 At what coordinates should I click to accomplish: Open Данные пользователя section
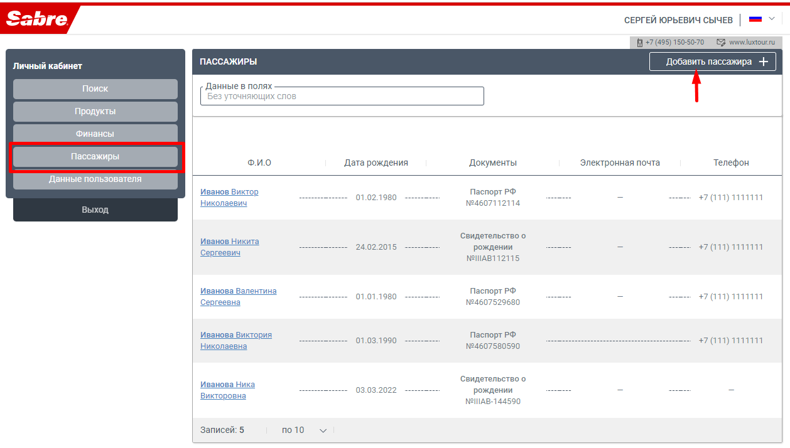pos(95,179)
